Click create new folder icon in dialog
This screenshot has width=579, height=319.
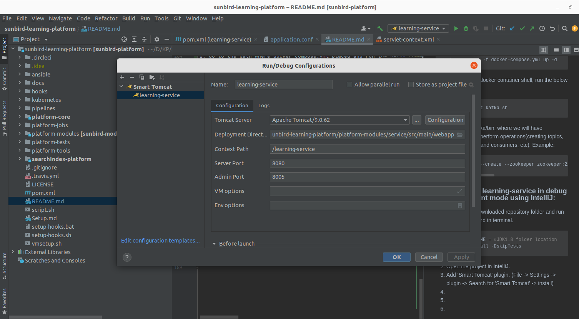pyautogui.click(x=152, y=77)
